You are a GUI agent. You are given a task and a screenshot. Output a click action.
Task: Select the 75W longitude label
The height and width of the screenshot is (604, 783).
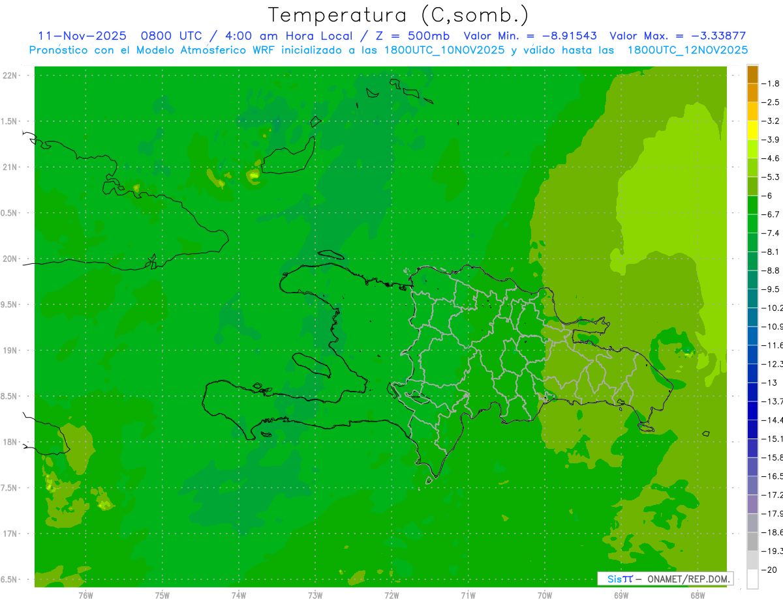click(x=162, y=596)
